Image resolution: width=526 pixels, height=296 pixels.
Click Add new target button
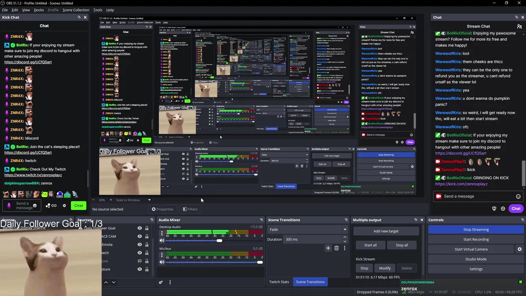(x=386, y=231)
